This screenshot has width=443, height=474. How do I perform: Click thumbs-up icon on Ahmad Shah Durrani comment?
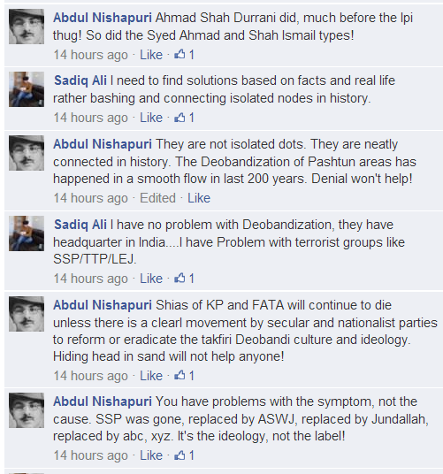179,55
